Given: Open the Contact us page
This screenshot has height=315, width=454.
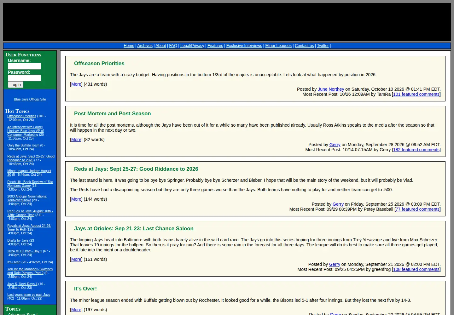Looking at the screenshot, I should pyautogui.click(x=304, y=46).
